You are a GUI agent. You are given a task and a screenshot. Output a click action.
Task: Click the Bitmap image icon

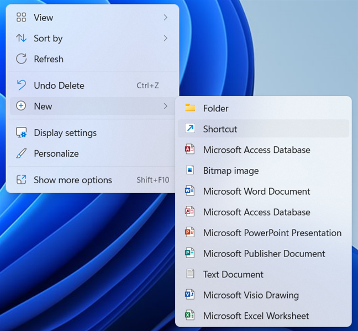(190, 170)
